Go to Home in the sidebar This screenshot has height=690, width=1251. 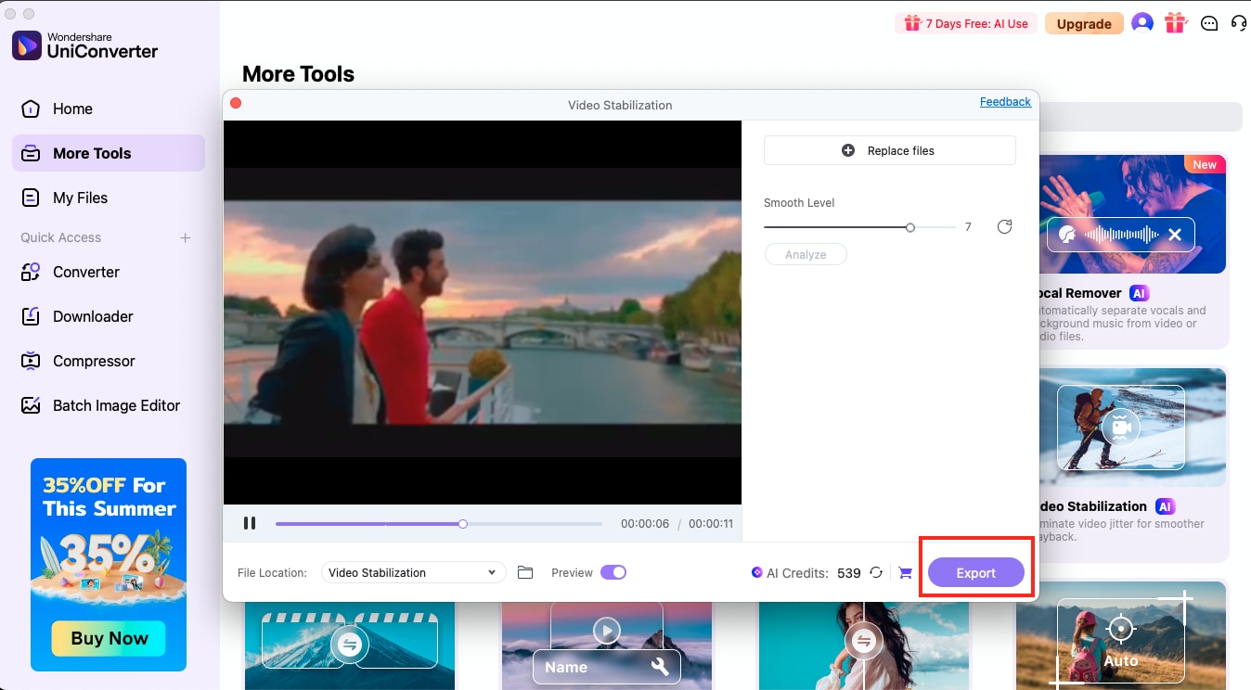coord(109,109)
